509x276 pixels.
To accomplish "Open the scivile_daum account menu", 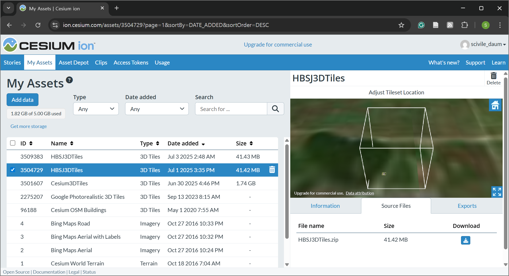I will pos(488,44).
